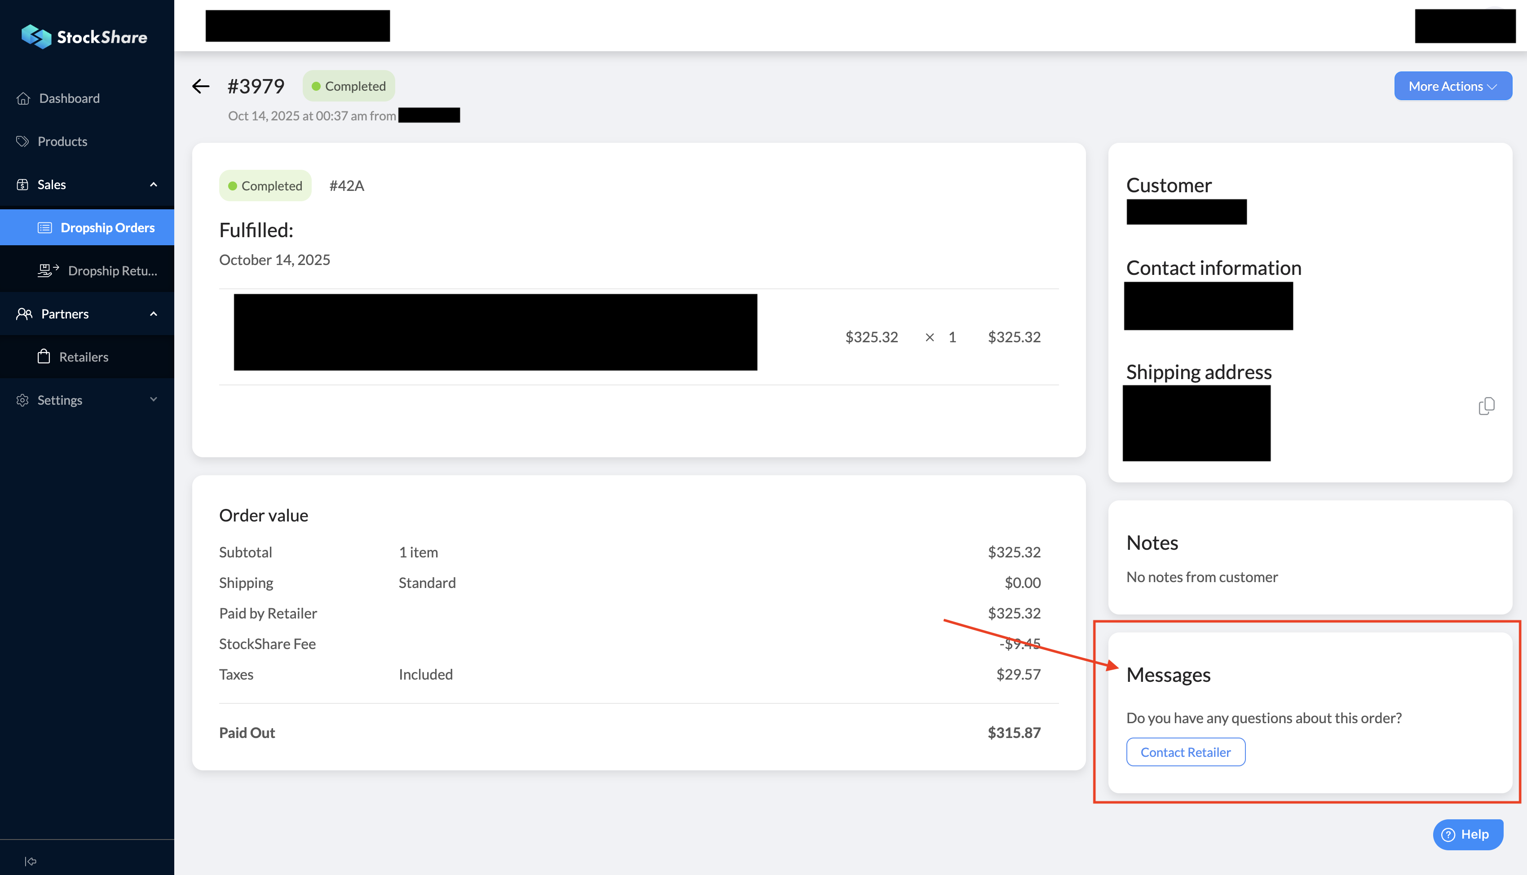
Task: Open Dropship Orders in sidebar
Action: tap(107, 228)
